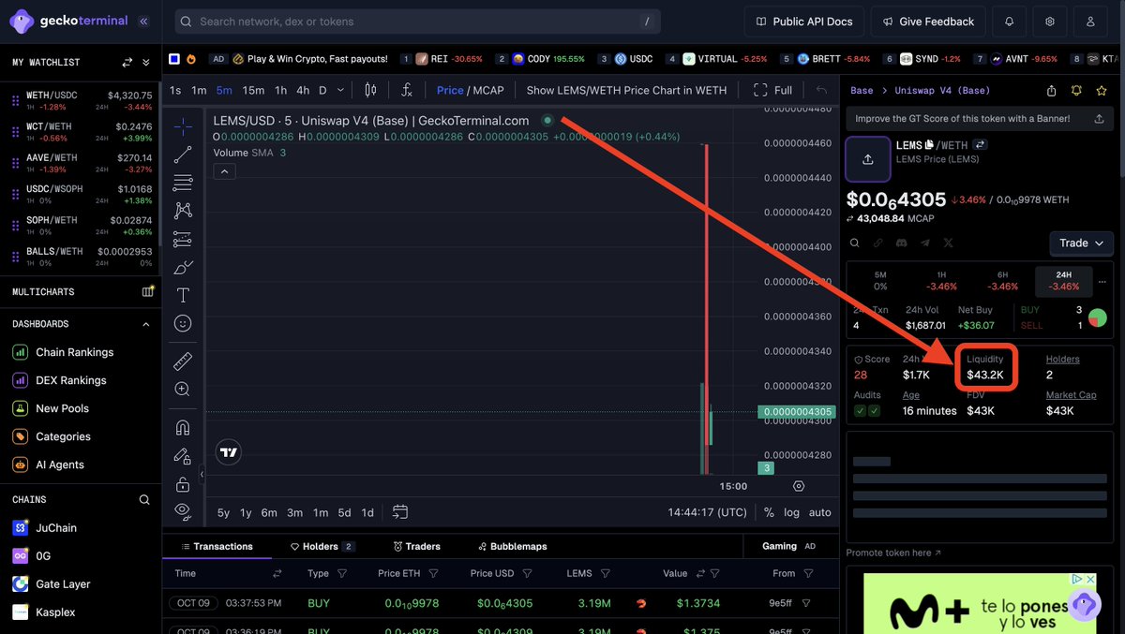This screenshot has height=634, width=1125.
Task: Swap LEMS/WETH pair direction icon
Action: [981, 145]
